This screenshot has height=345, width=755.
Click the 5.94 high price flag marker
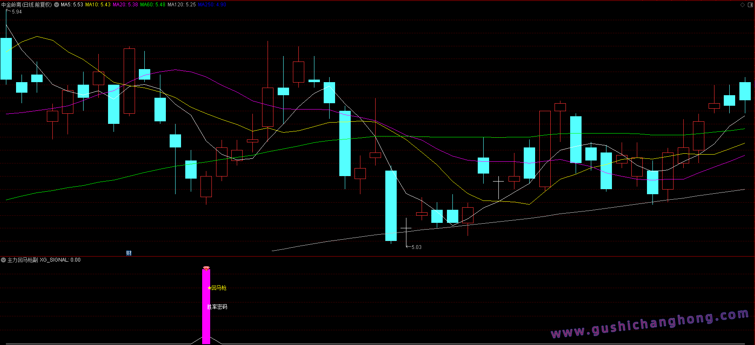(x=16, y=12)
